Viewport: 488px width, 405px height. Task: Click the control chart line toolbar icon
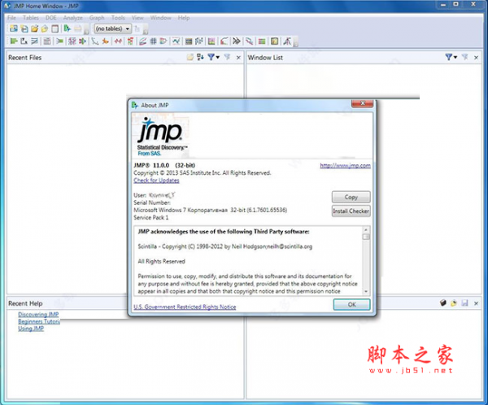tap(176, 41)
